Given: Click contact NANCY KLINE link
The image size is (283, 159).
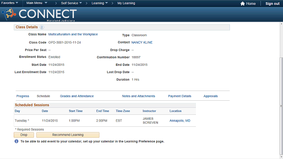Looking at the screenshot, I should [142, 42].
